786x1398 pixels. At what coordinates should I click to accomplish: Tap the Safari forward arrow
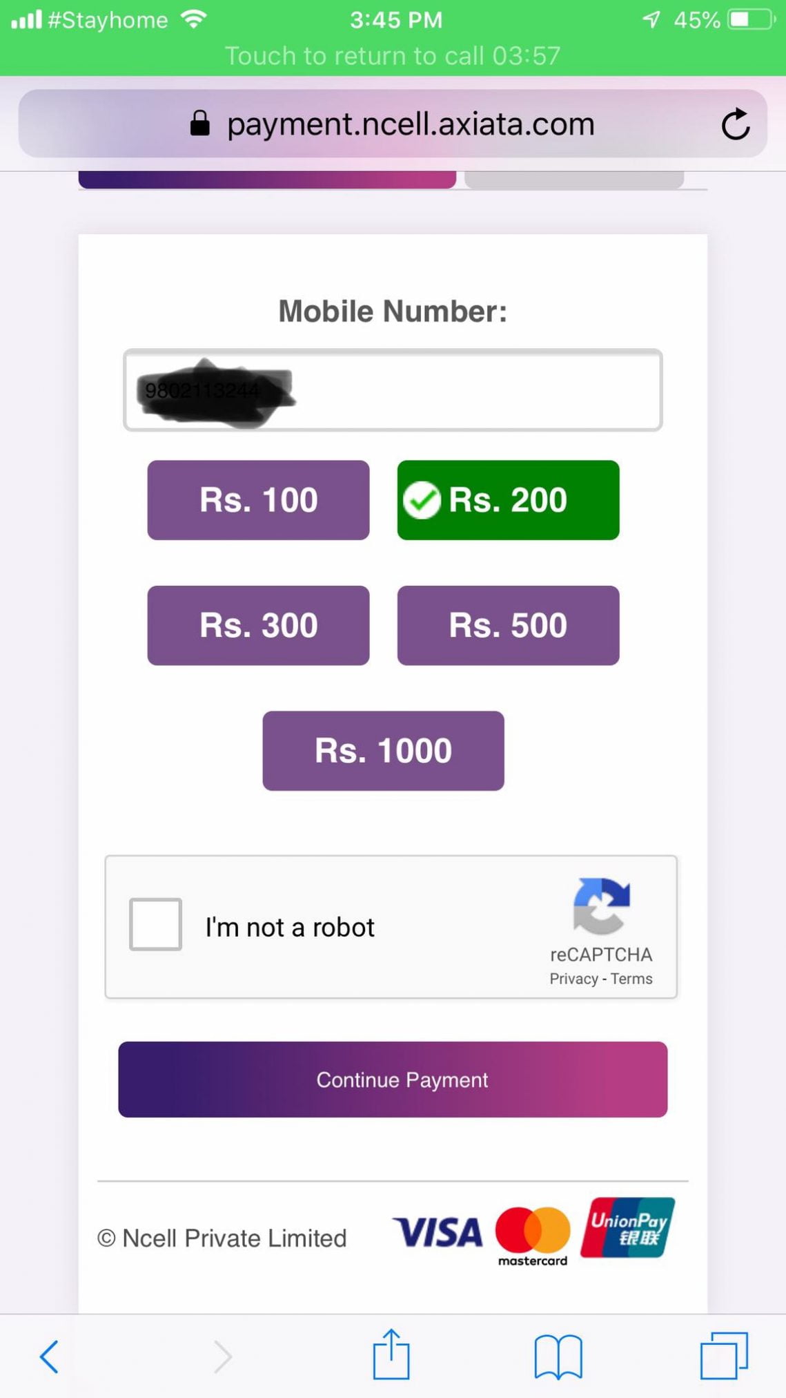click(x=222, y=1356)
